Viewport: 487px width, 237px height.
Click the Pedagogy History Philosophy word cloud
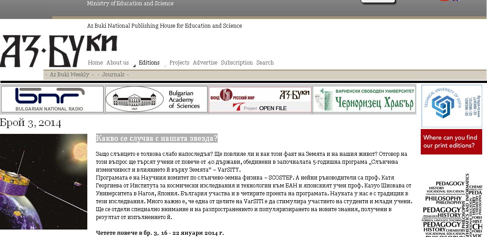coord(452,205)
